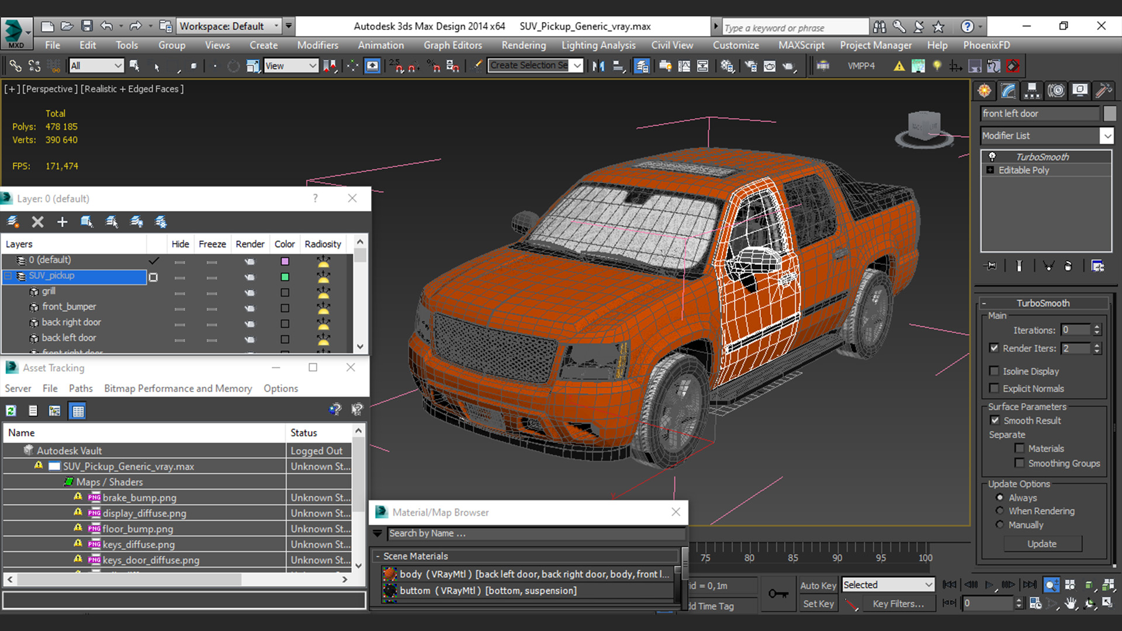The image size is (1122, 631).
Task: Enable the Isoline Display checkbox
Action: (x=994, y=371)
